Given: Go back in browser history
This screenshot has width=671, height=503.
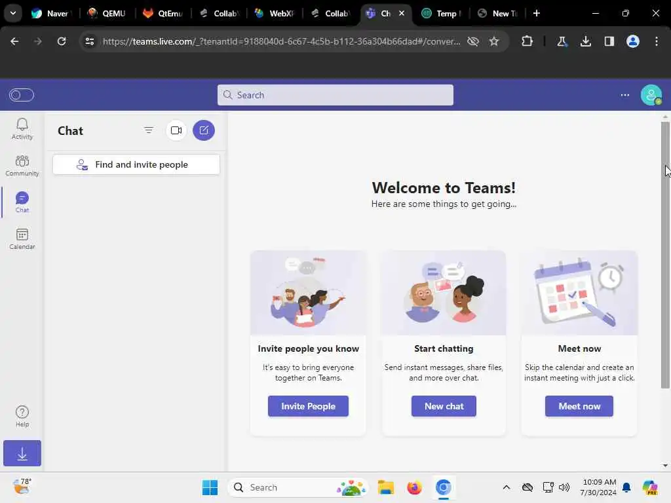Looking at the screenshot, I should pyautogui.click(x=14, y=41).
